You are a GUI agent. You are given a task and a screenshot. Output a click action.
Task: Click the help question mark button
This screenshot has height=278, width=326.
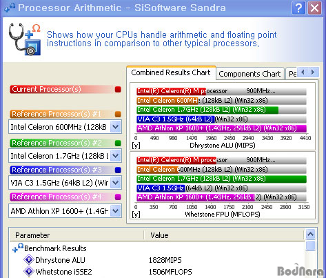coord(298,8)
